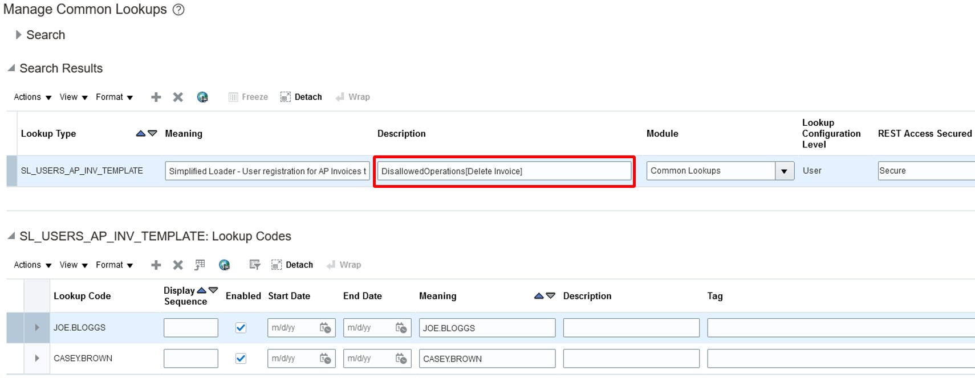975x378 pixels.
Task: Detach the Search Results table
Action: click(x=301, y=97)
